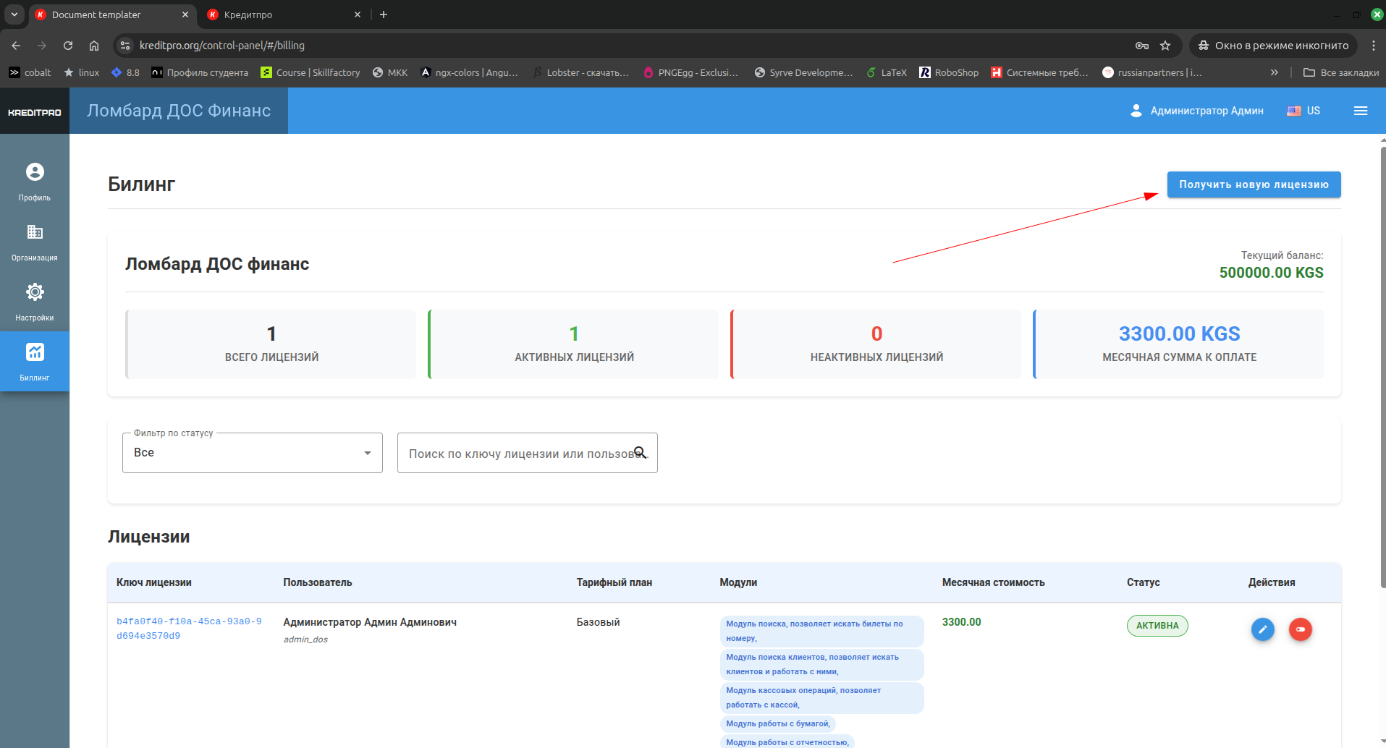
Task: Click the blue edit license pencil icon
Action: [x=1262, y=629]
